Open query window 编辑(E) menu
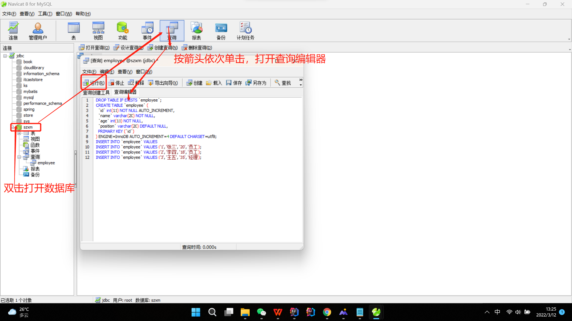Screen dimensions: 572x321 107,72
